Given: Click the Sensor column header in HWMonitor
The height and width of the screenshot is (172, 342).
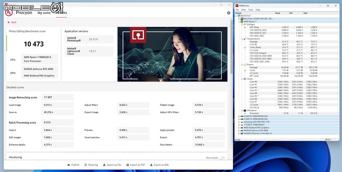Looking at the screenshot, I should pos(255,13).
